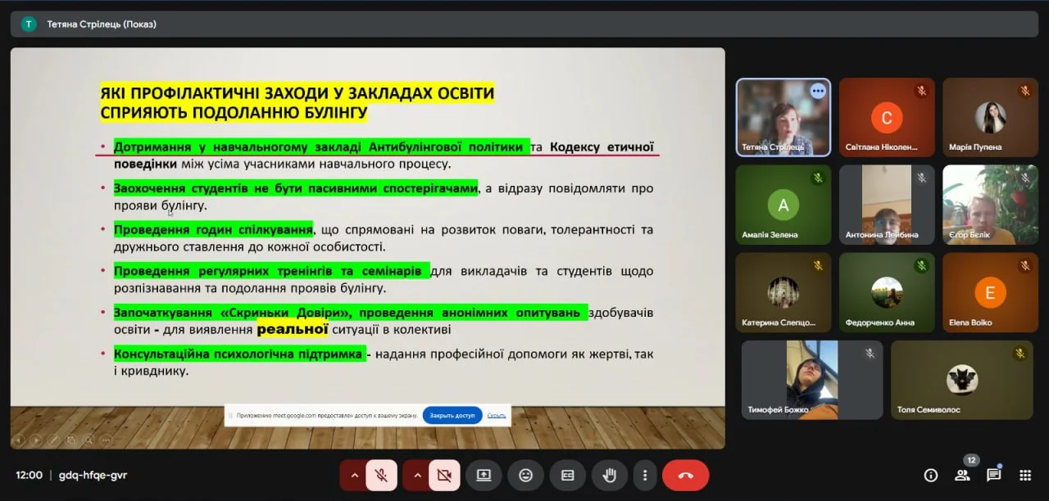
Task: Turn on the camera button
Action: [444, 475]
